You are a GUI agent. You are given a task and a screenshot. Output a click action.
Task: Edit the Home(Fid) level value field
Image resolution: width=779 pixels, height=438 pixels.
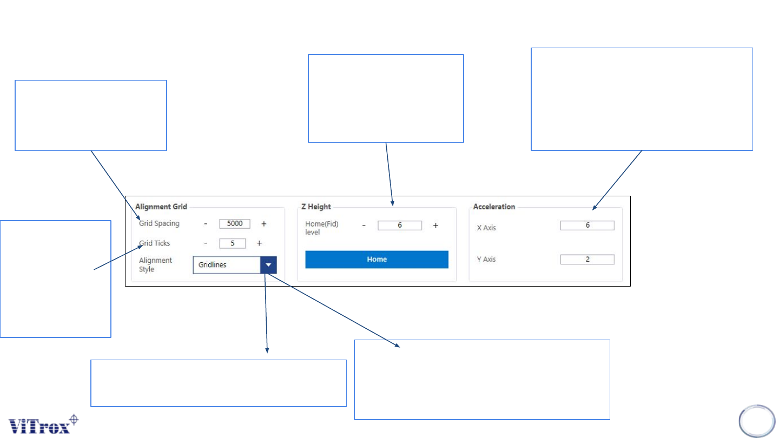point(400,225)
